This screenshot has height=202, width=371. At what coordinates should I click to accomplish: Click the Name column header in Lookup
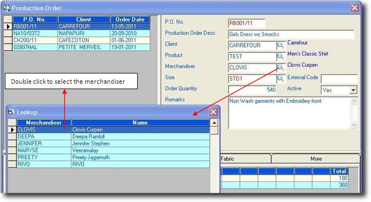pos(140,123)
